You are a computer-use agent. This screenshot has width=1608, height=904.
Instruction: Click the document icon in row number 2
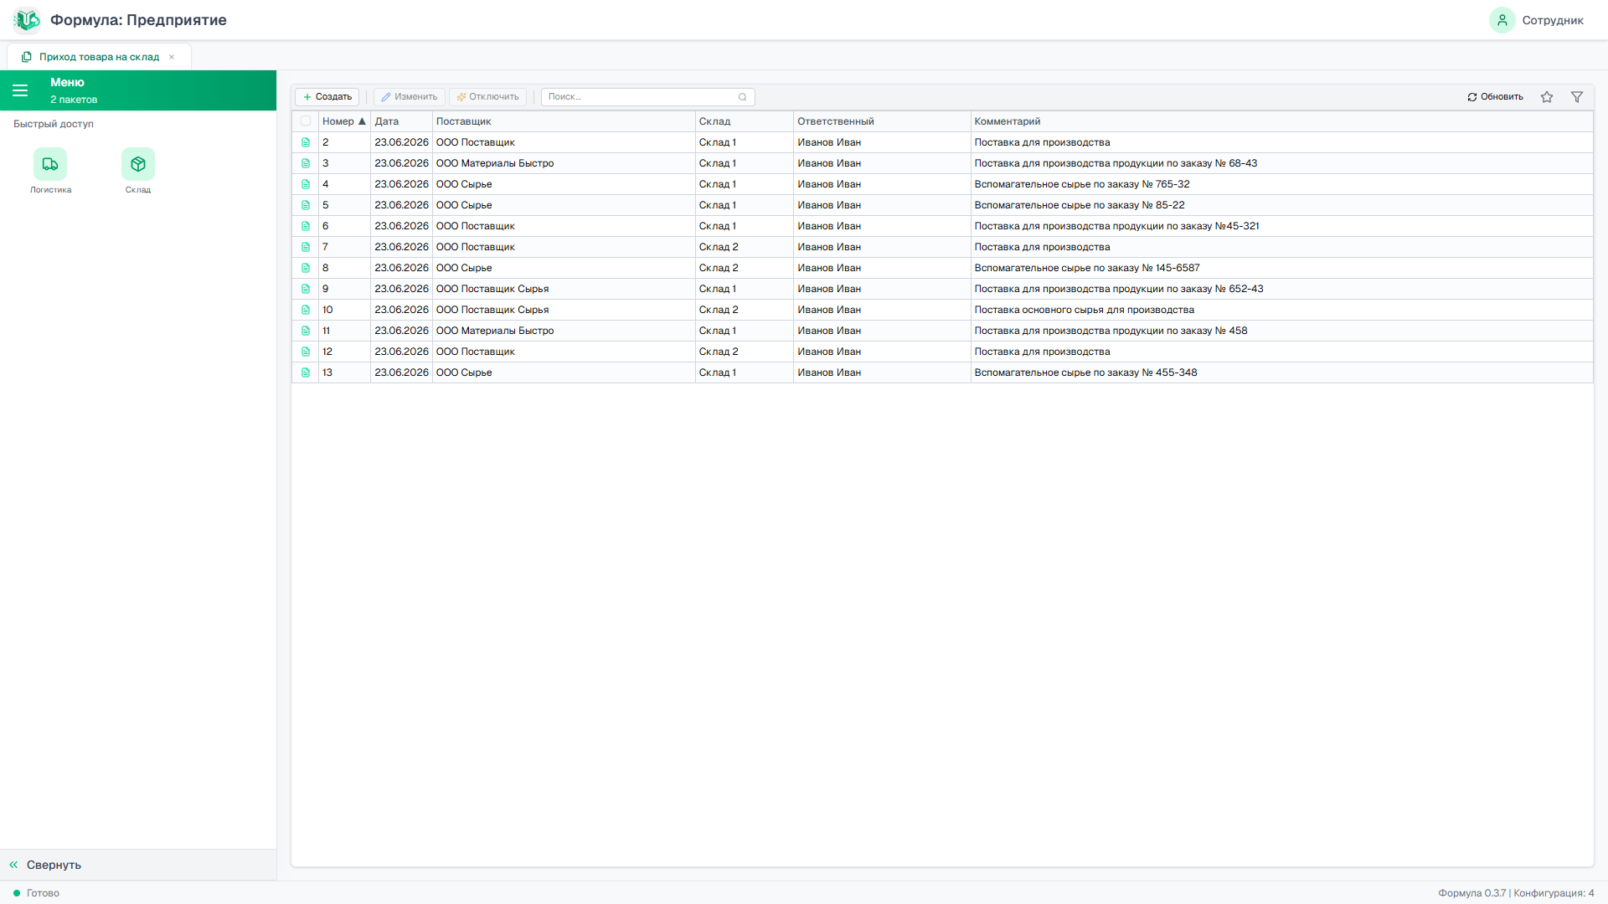(x=306, y=142)
